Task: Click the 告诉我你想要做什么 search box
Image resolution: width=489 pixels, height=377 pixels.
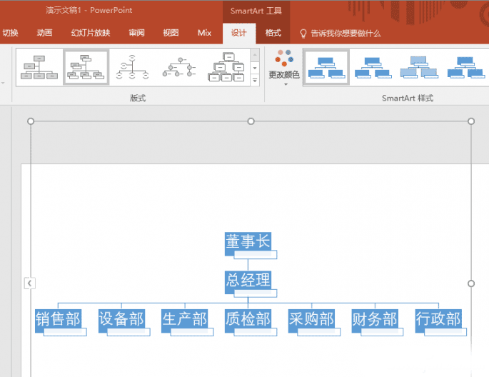Action: [x=346, y=34]
